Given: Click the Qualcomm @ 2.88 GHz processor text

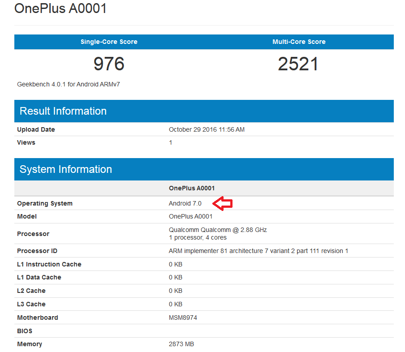Looking at the screenshot, I should click(218, 230).
